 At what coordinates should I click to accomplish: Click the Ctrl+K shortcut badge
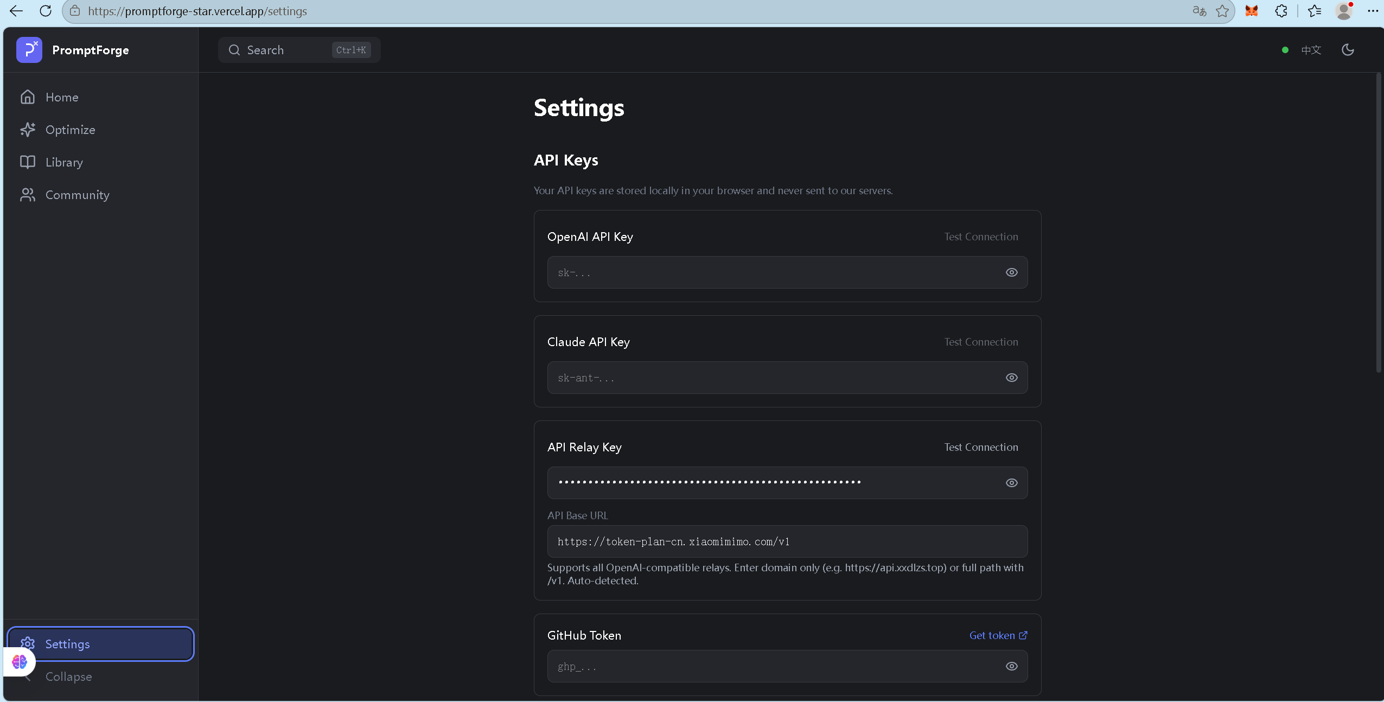click(351, 50)
